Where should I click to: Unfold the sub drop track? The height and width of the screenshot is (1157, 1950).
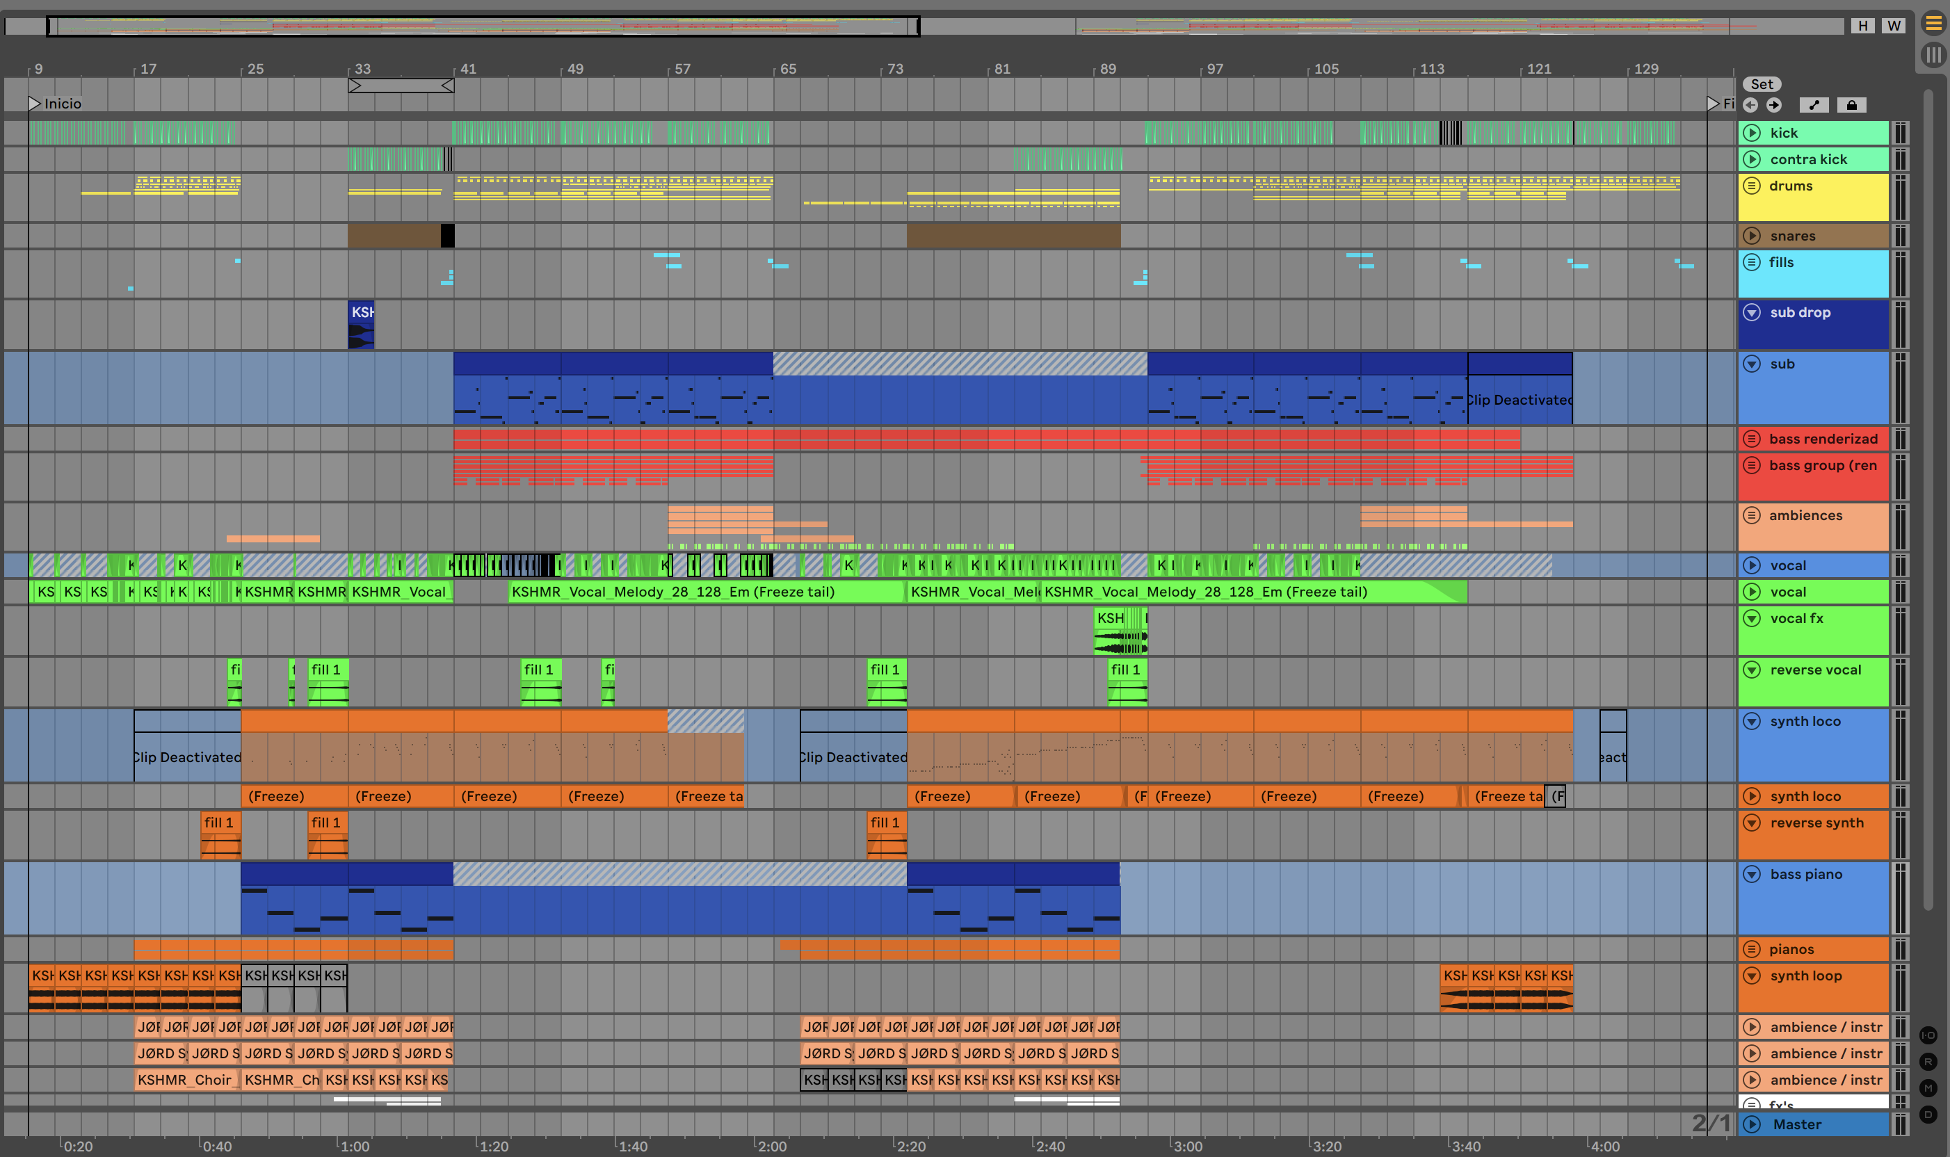[1751, 313]
